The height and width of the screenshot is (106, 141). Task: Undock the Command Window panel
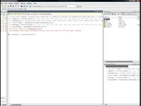pyautogui.click(x=99, y=11)
